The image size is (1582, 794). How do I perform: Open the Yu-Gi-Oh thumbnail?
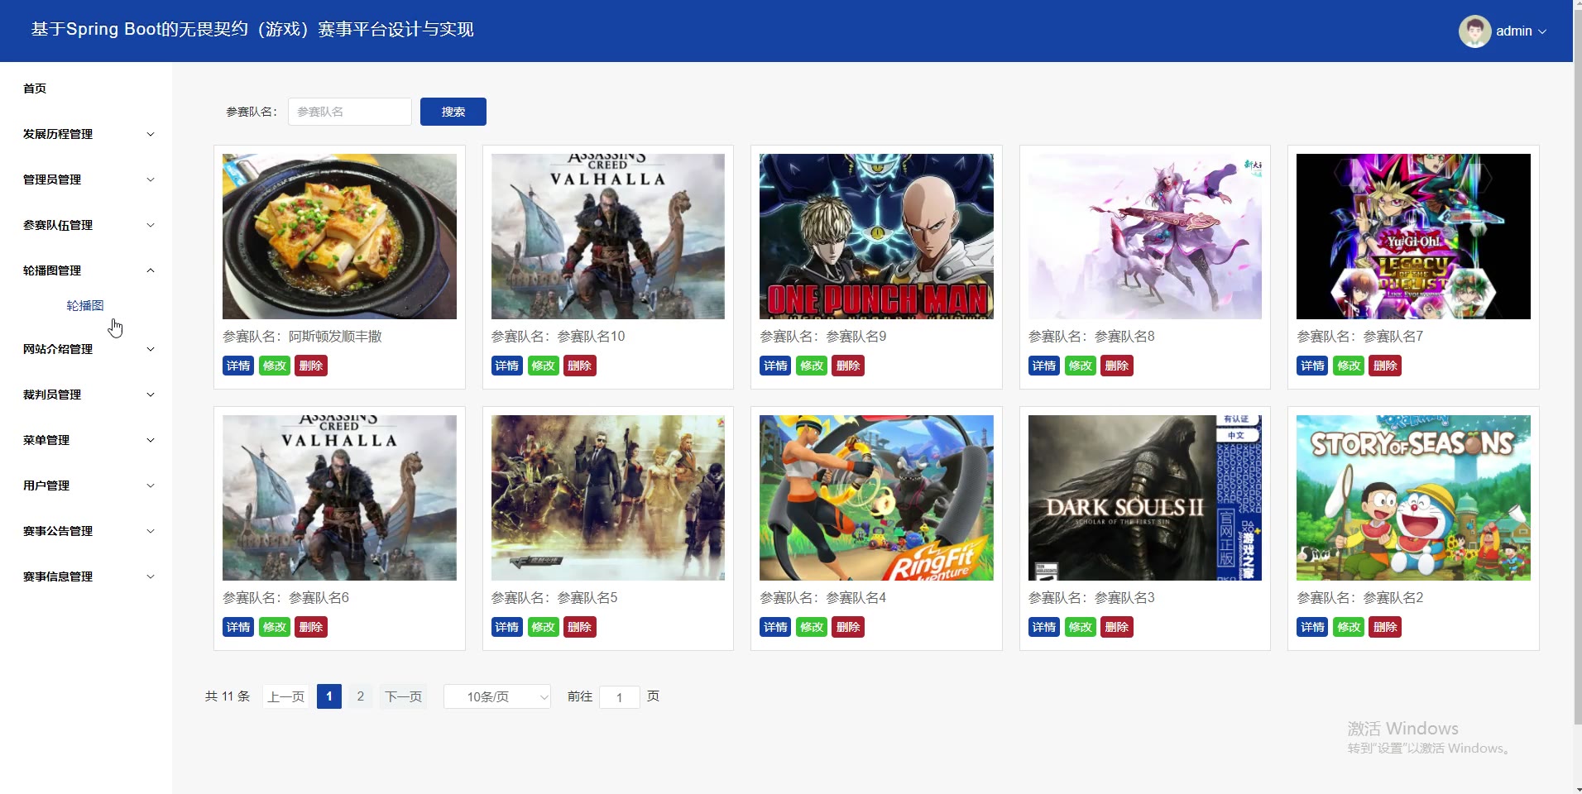coord(1413,237)
